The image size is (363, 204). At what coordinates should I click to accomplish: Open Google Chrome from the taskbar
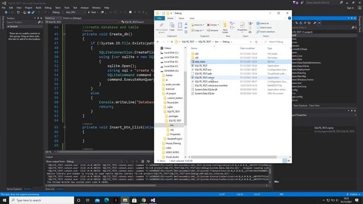143,200
